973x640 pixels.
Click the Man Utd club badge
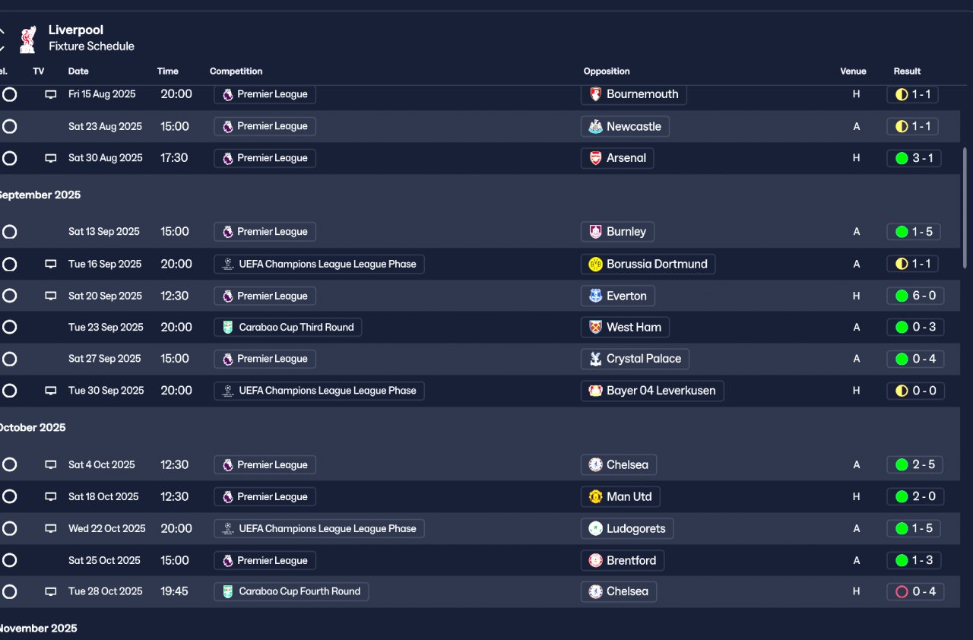596,496
